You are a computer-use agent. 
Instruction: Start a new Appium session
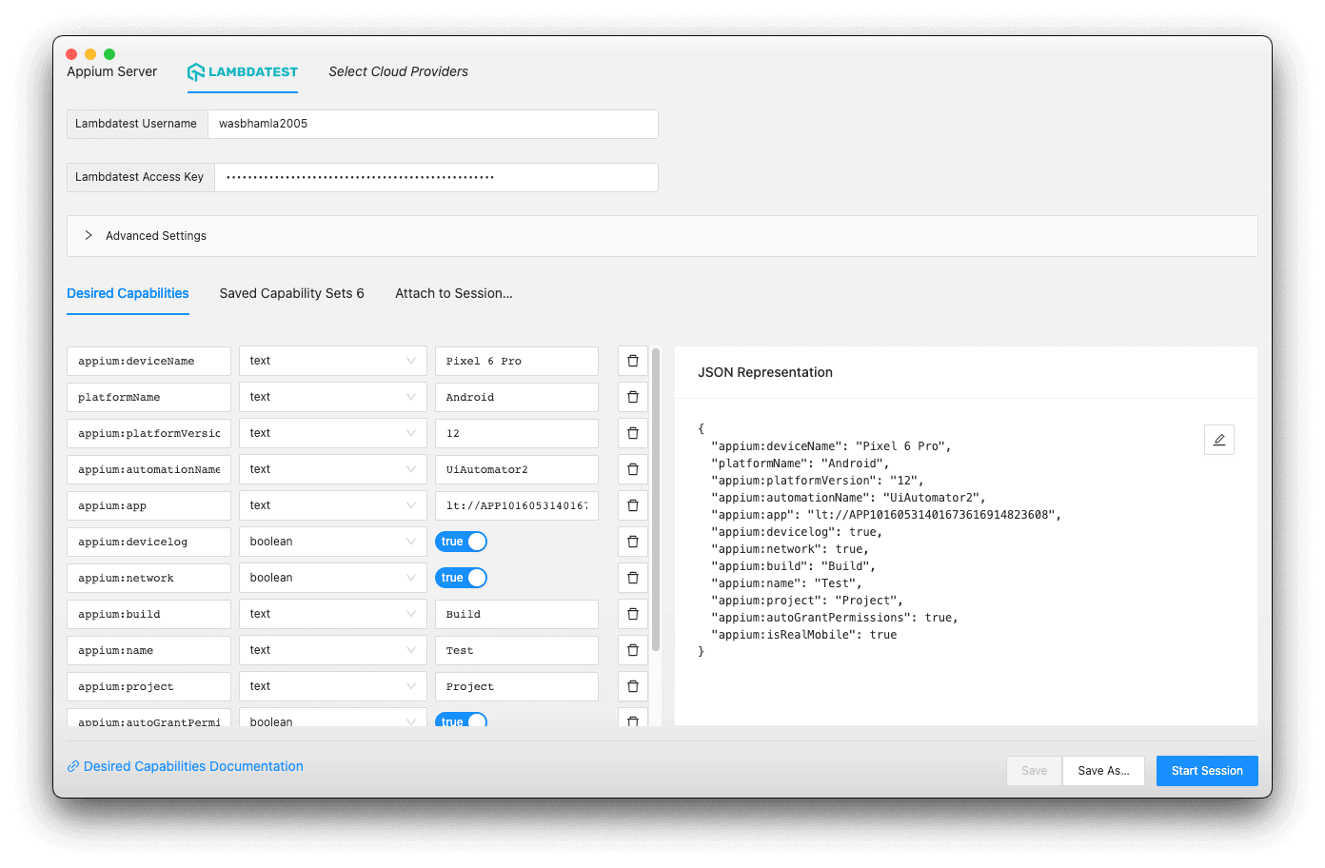1206,770
